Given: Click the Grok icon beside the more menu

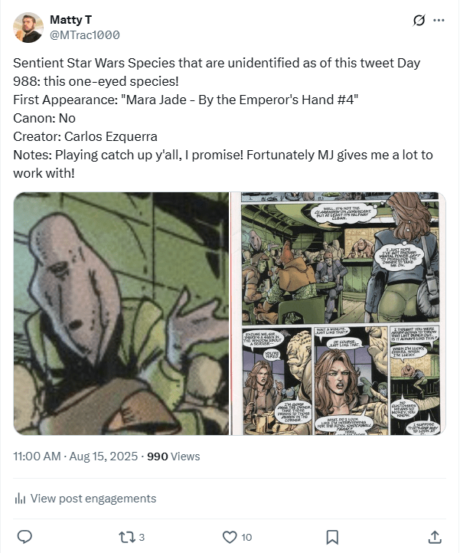Looking at the screenshot, I should point(419,21).
